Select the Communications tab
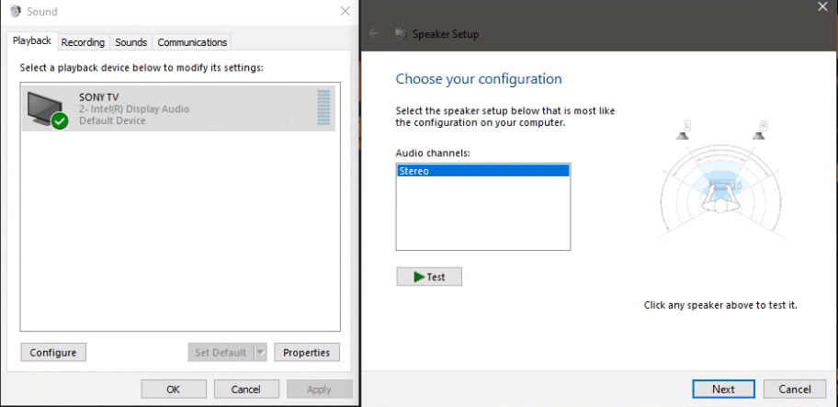The height and width of the screenshot is (407, 838). point(192,42)
